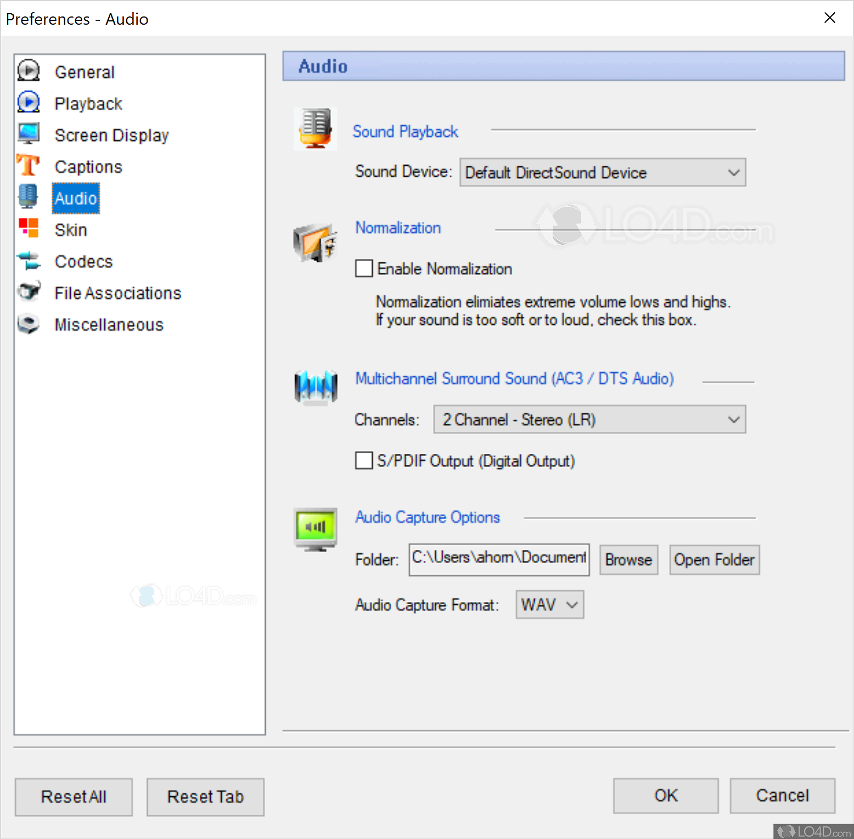Expand the Channels selection list
This screenshot has height=839, width=854.
[734, 419]
